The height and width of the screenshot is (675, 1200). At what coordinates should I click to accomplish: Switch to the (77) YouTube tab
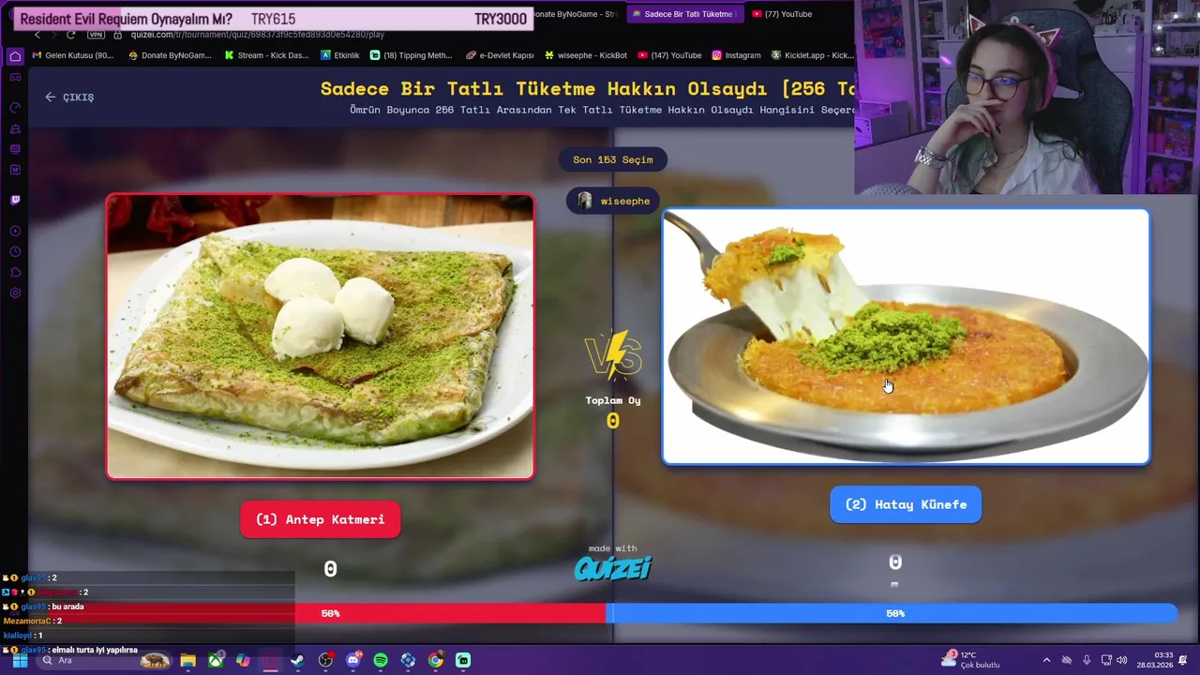click(781, 14)
